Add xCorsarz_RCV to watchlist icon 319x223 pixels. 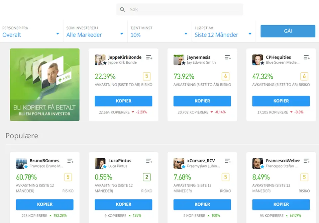pos(228,161)
